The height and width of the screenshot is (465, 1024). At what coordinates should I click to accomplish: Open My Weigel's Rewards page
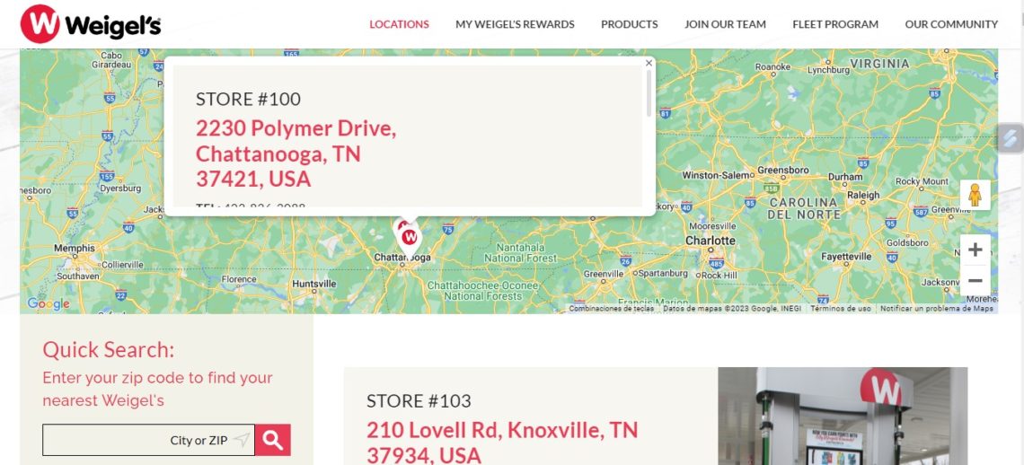(x=515, y=24)
